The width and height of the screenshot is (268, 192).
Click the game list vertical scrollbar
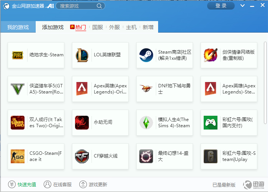[265, 83]
